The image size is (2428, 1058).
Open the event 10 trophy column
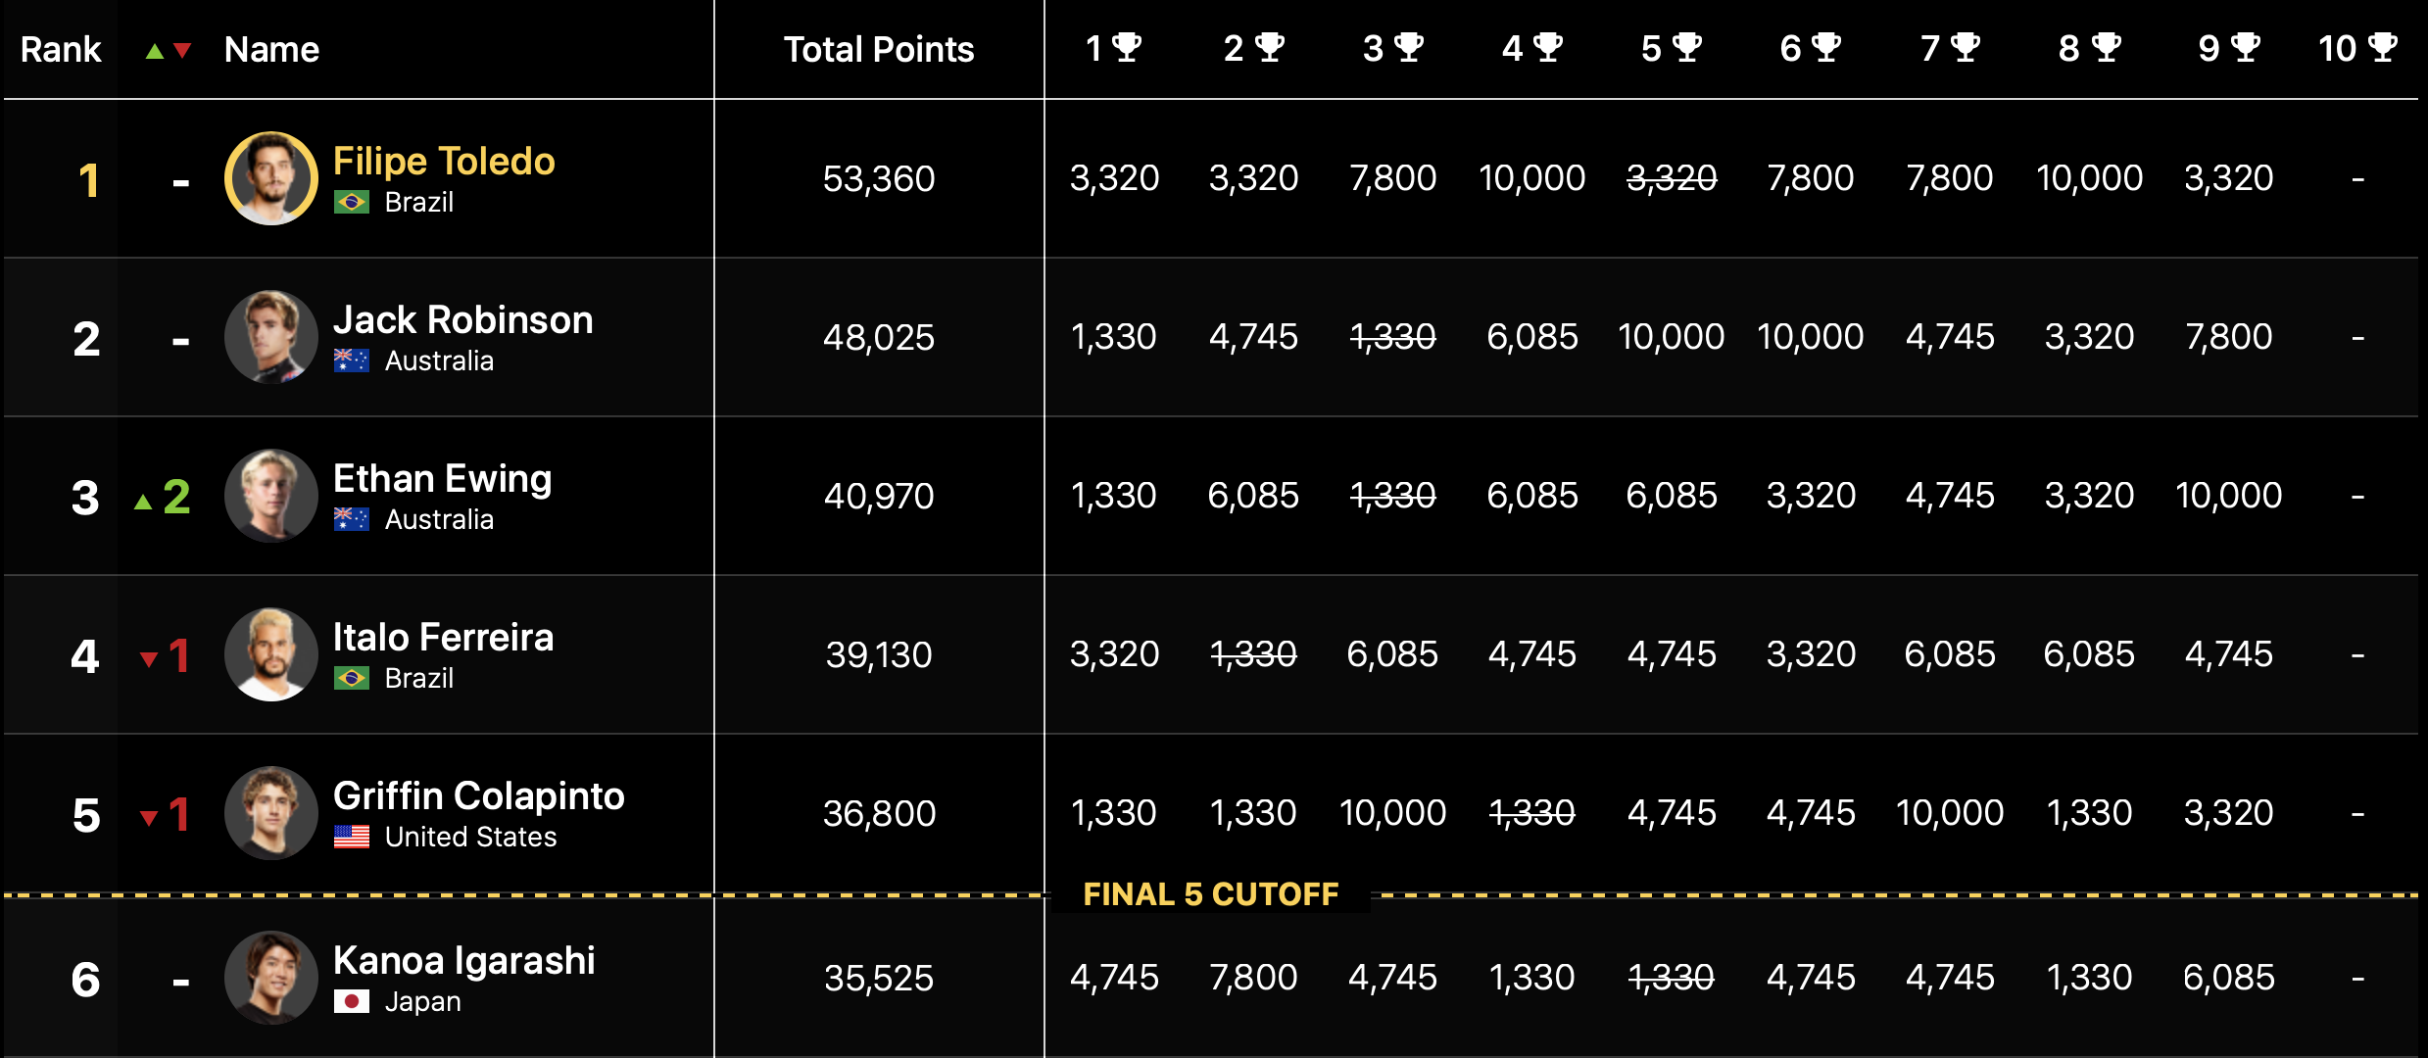[x=2357, y=48]
